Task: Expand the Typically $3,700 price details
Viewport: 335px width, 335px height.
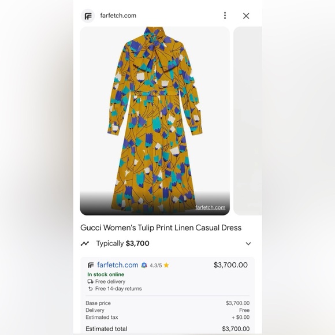Action: coord(248,244)
